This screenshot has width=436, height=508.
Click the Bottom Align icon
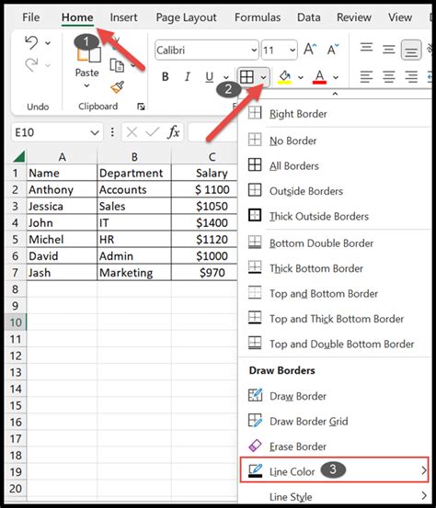(x=411, y=50)
